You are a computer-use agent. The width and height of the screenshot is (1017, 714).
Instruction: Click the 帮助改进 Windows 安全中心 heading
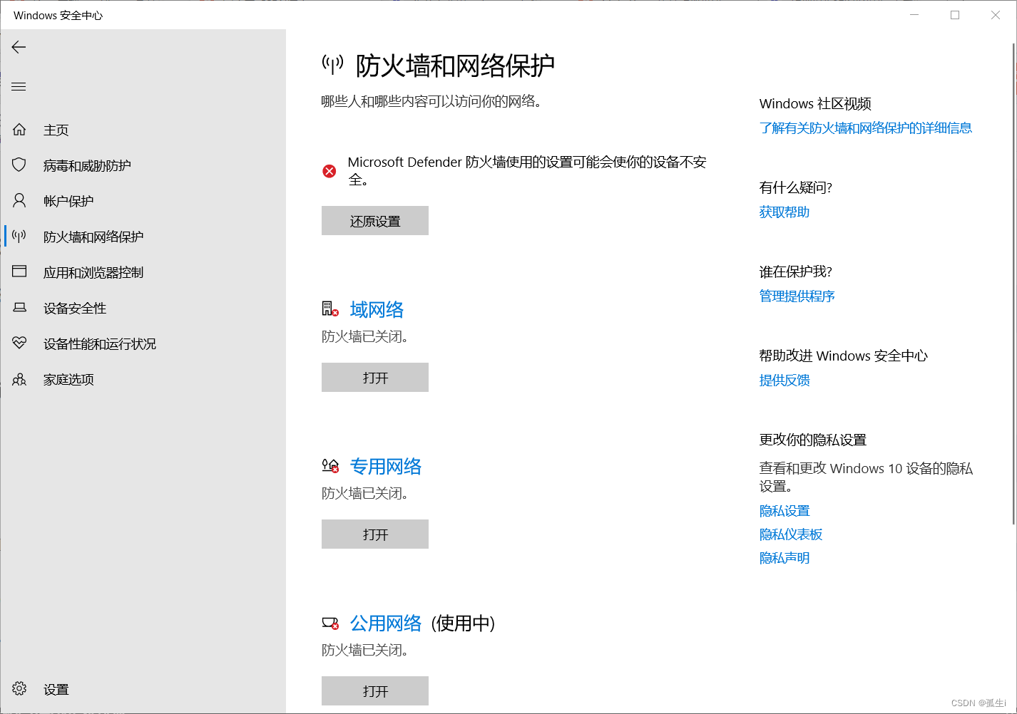click(x=844, y=356)
